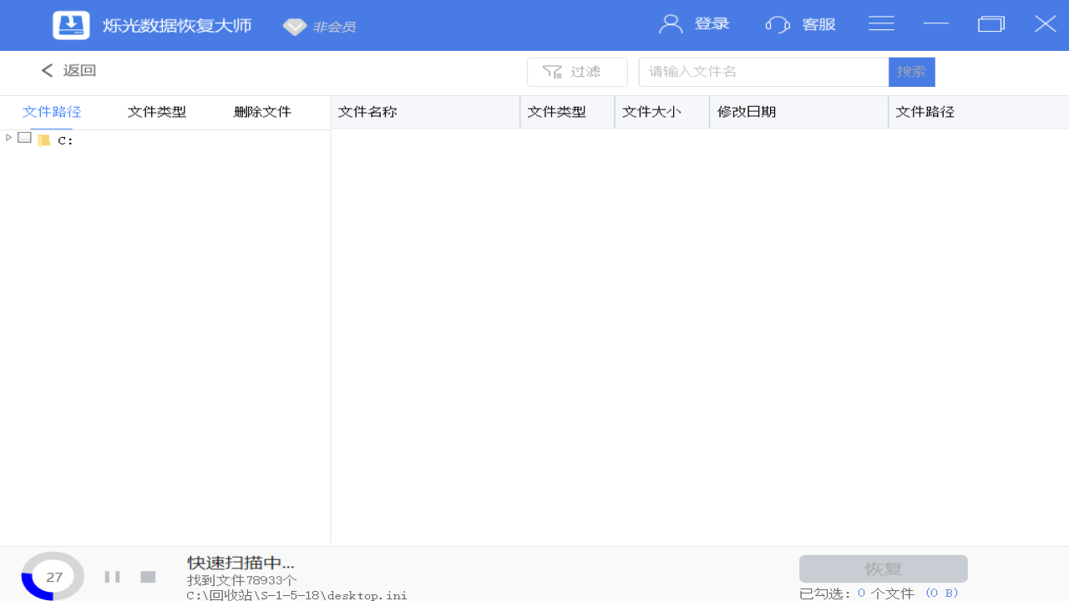Switch to the 文件类型 tab
Screen dimensions: 1069x601
(x=157, y=110)
